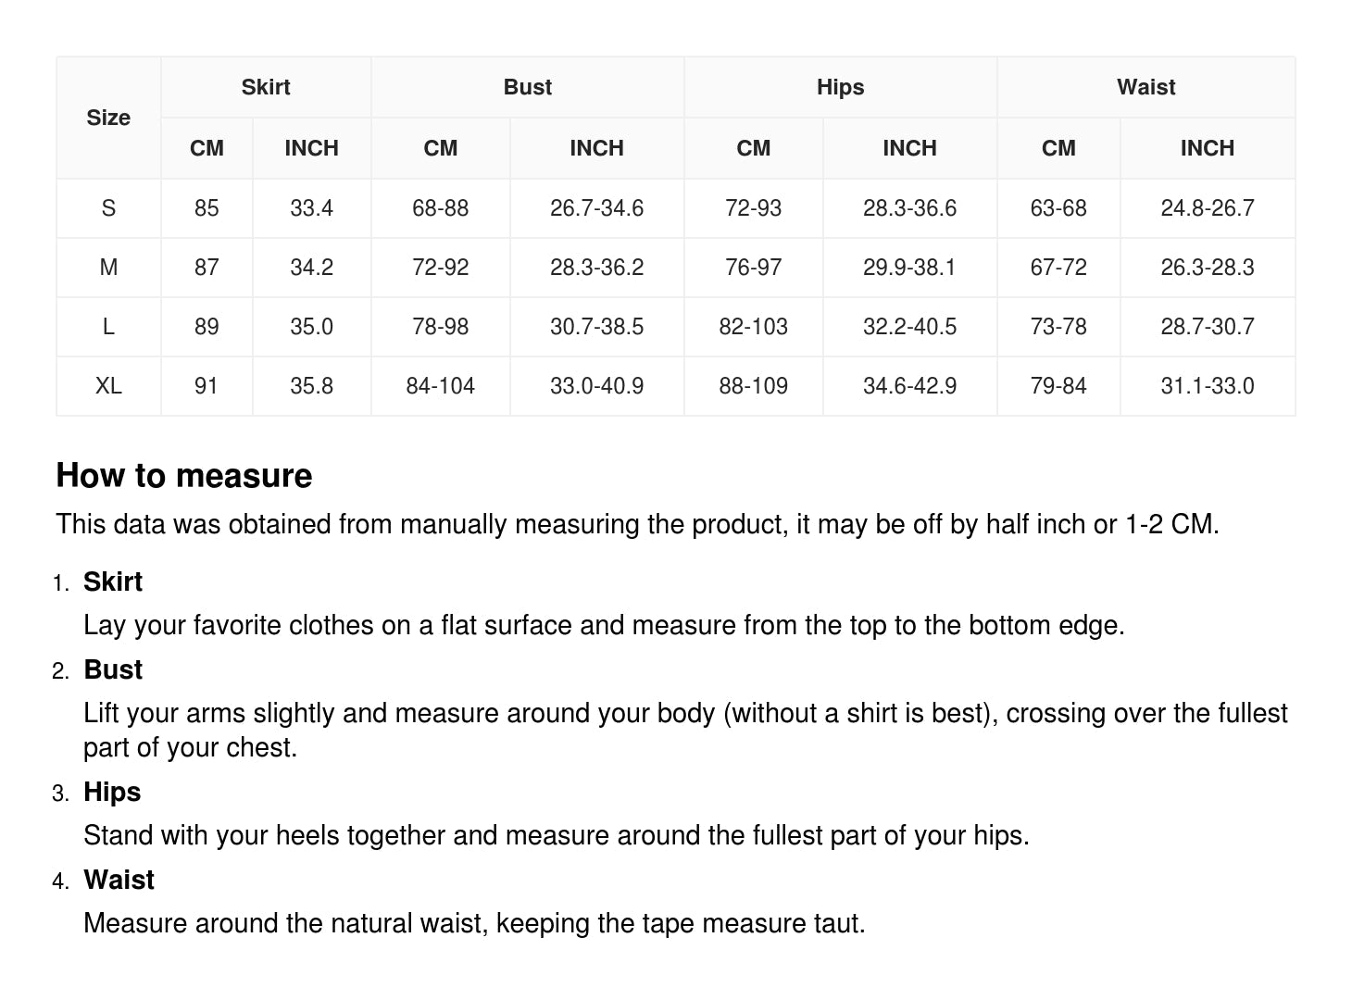Click the 35.0 skirt inch cell

[311, 327]
